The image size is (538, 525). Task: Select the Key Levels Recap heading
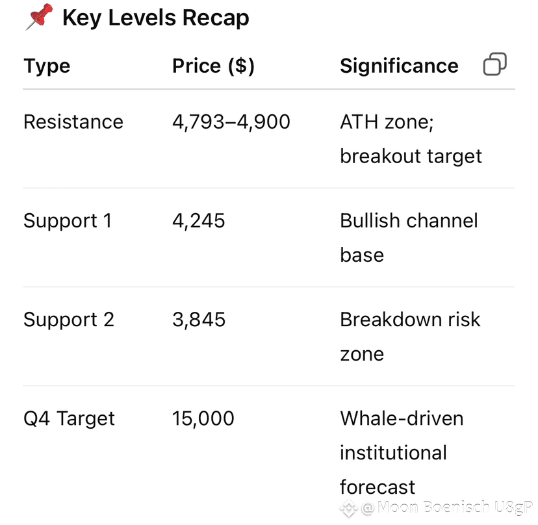156,18
